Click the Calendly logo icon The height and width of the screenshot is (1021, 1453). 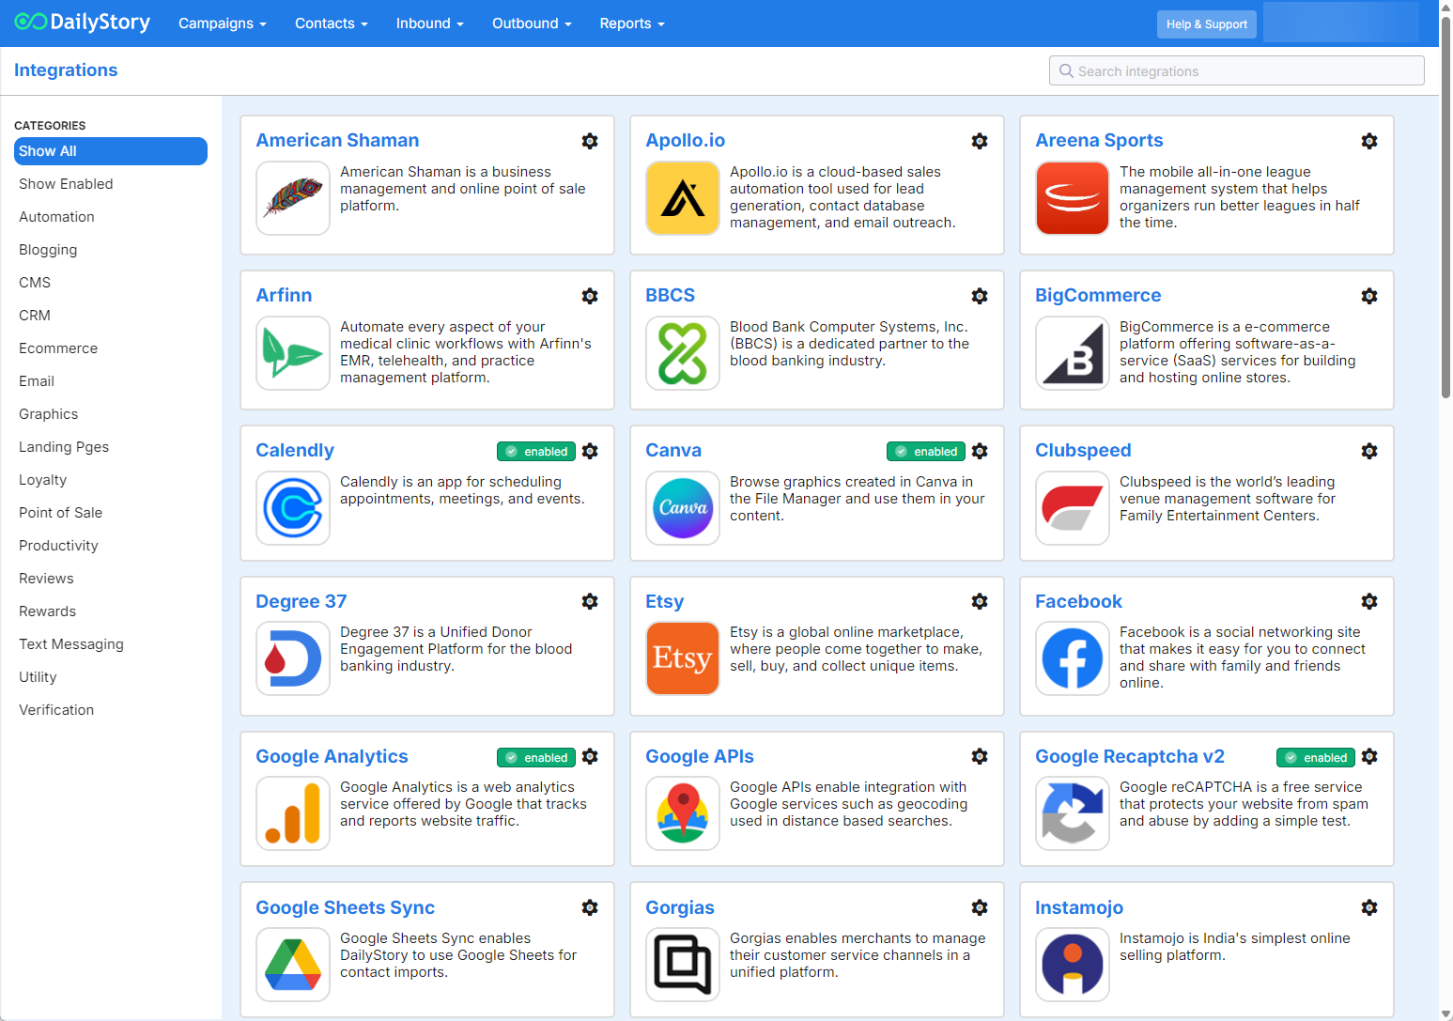click(x=293, y=508)
